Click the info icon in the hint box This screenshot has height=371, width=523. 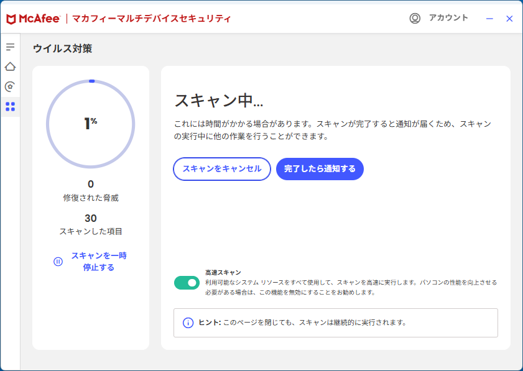(188, 323)
